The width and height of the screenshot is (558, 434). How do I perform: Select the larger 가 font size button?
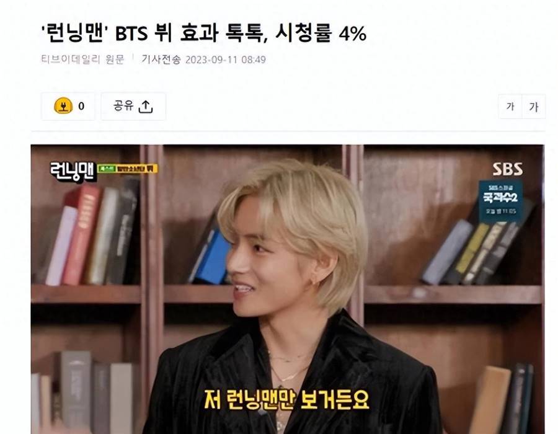(x=533, y=107)
